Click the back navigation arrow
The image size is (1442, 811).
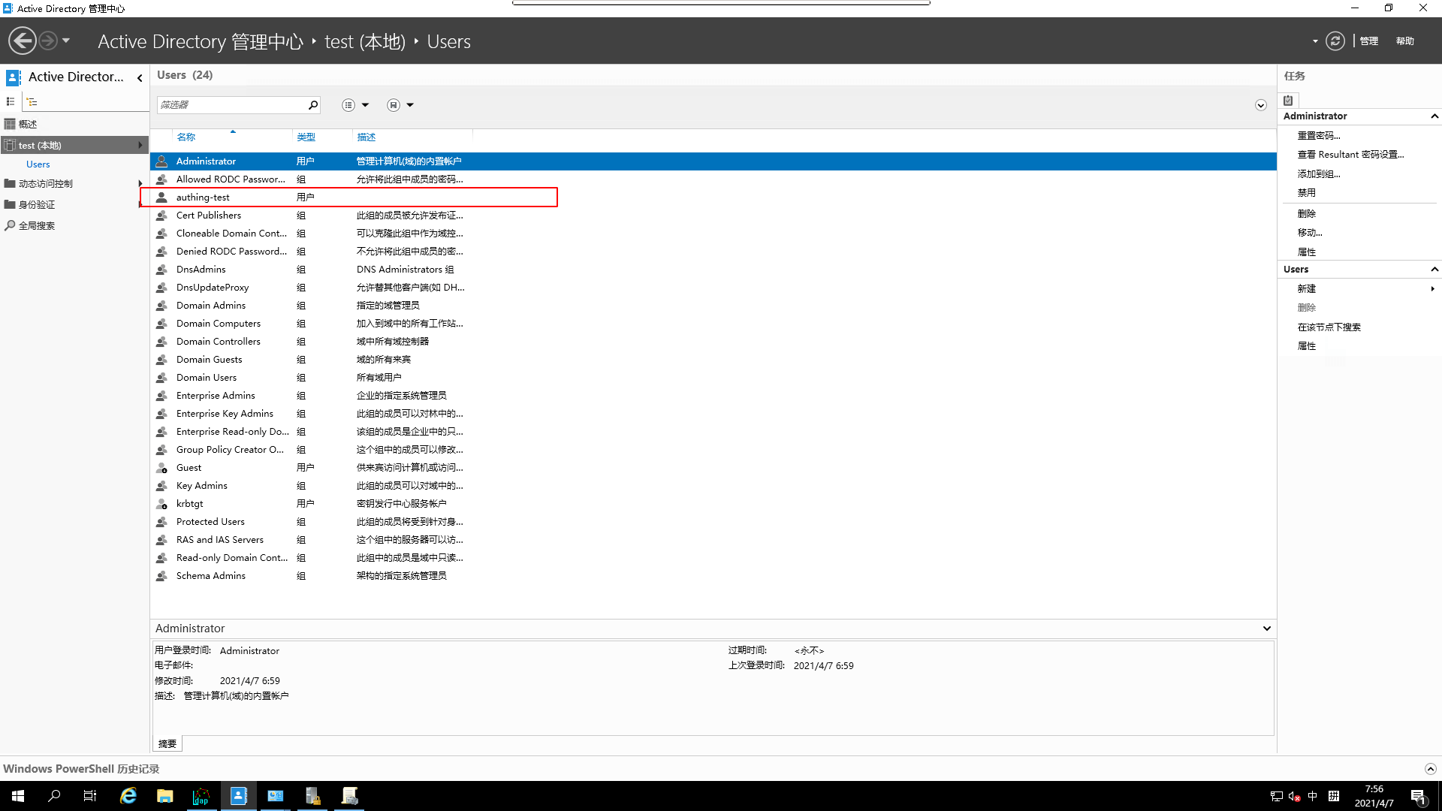[x=23, y=41]
